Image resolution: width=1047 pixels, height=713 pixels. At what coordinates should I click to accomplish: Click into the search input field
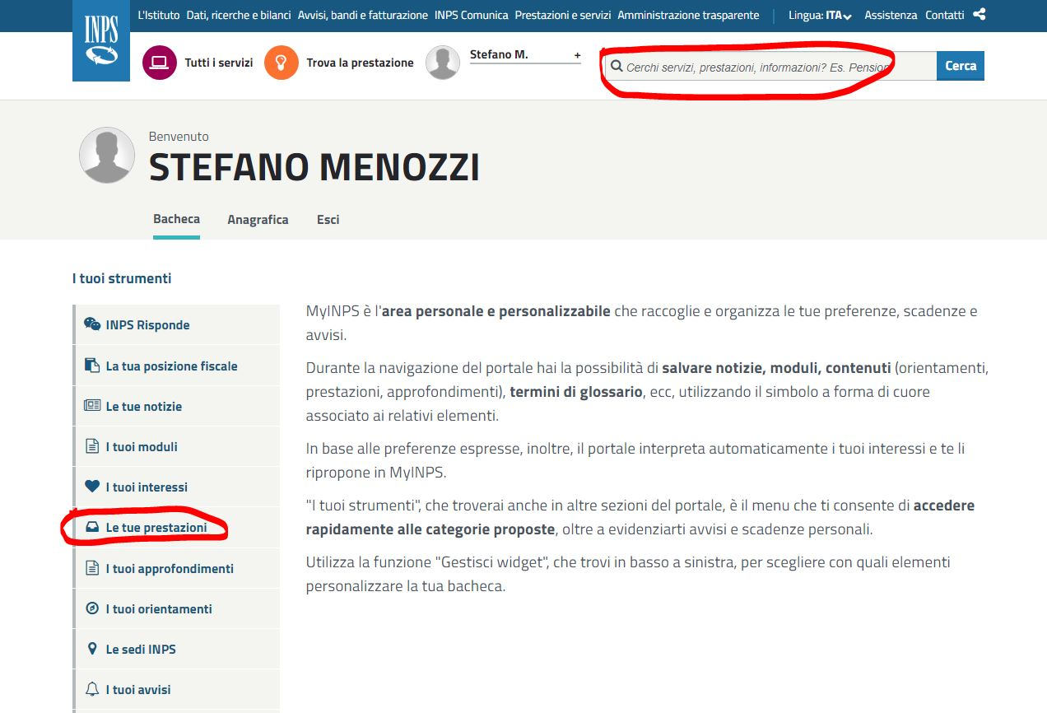[x=765, y=67]
